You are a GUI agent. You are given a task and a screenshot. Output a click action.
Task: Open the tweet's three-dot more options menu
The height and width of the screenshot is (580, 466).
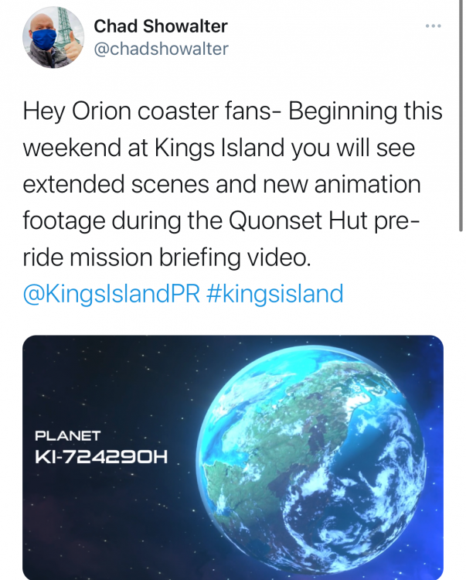pyautogui.click(x=434, y=26)
